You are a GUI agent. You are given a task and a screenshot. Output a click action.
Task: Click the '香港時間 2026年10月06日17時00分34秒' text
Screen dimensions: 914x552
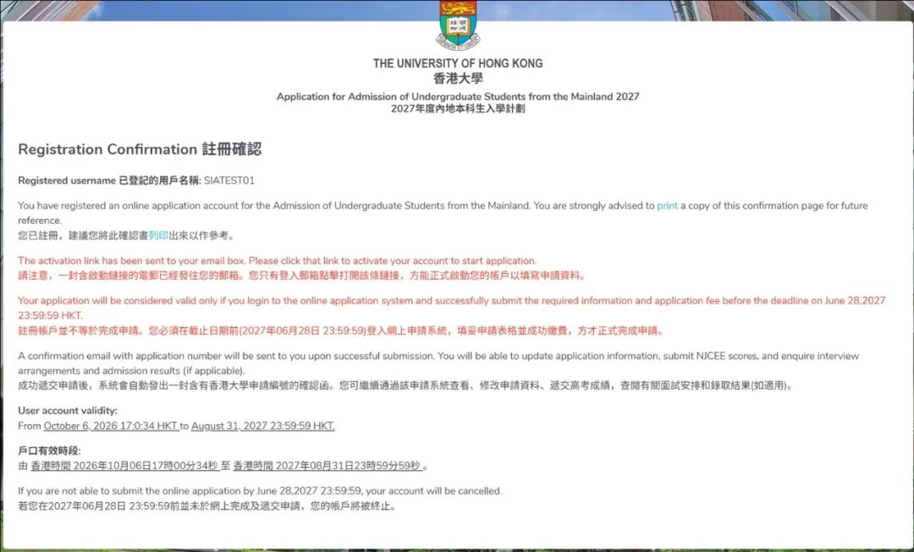point(124,466)
